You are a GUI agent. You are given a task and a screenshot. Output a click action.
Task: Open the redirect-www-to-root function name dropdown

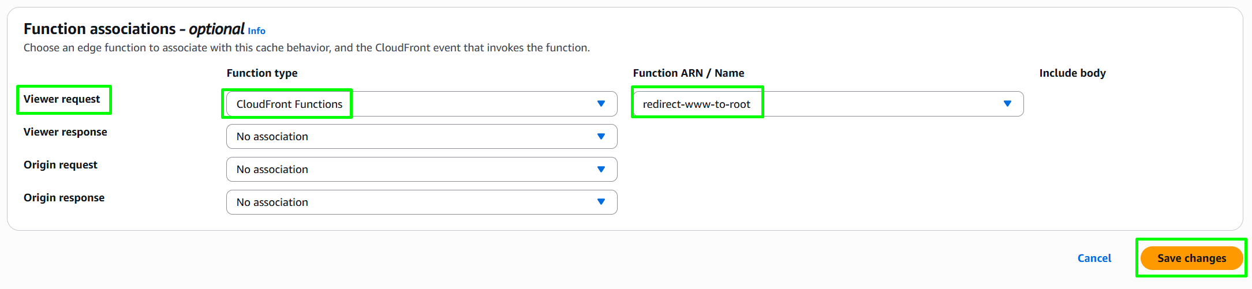(x=828, y=104)
